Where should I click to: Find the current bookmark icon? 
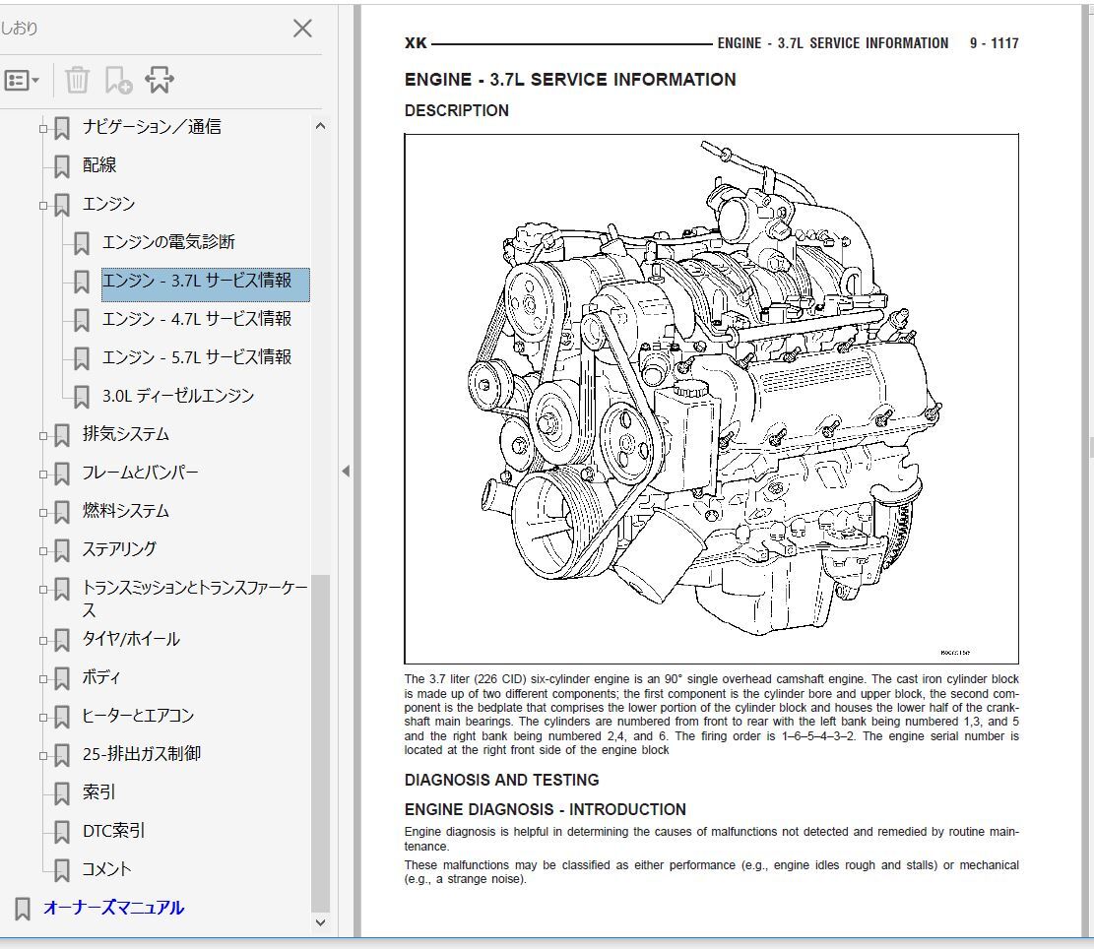coord(160,80)
